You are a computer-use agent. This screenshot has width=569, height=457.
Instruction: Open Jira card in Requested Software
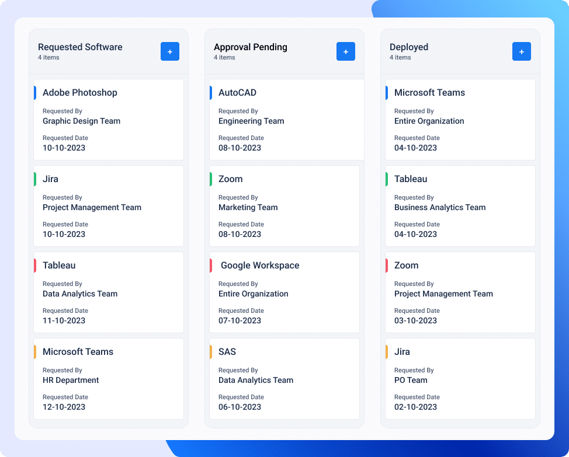point(109,206)
